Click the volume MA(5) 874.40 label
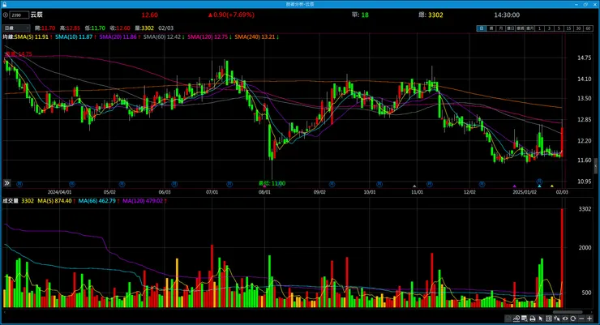The height and width of the screenshot is (325, 600). (x=54, y=201)
